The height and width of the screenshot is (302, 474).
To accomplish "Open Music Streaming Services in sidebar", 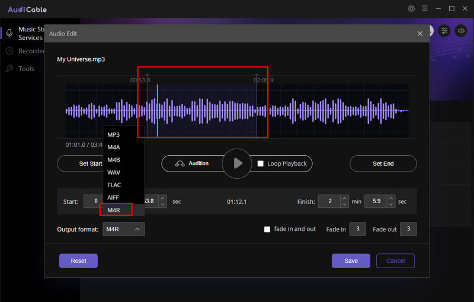I will point(30,33).
